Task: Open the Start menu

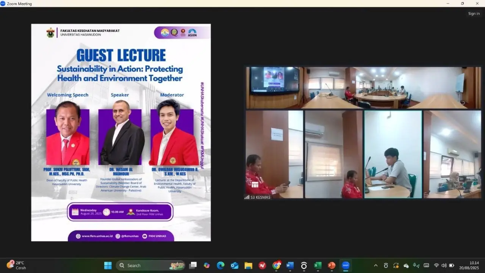Action: click(x=108, y=265)
